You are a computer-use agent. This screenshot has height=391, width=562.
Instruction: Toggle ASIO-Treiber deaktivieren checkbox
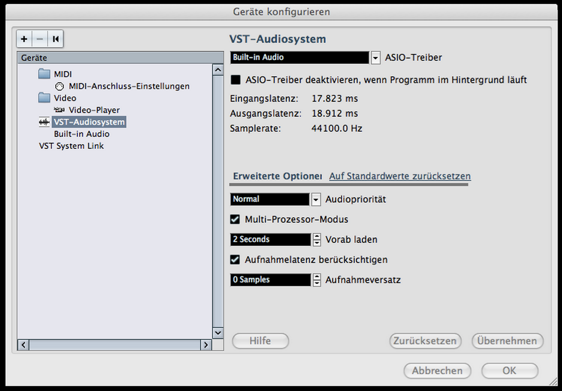tap(236, 80)
